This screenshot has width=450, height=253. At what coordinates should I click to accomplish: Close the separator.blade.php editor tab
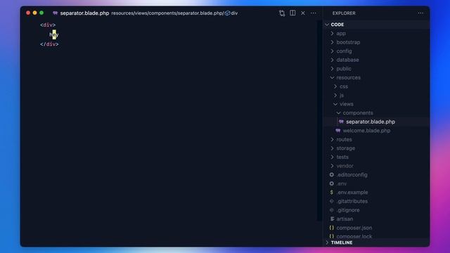pos(303,13)
